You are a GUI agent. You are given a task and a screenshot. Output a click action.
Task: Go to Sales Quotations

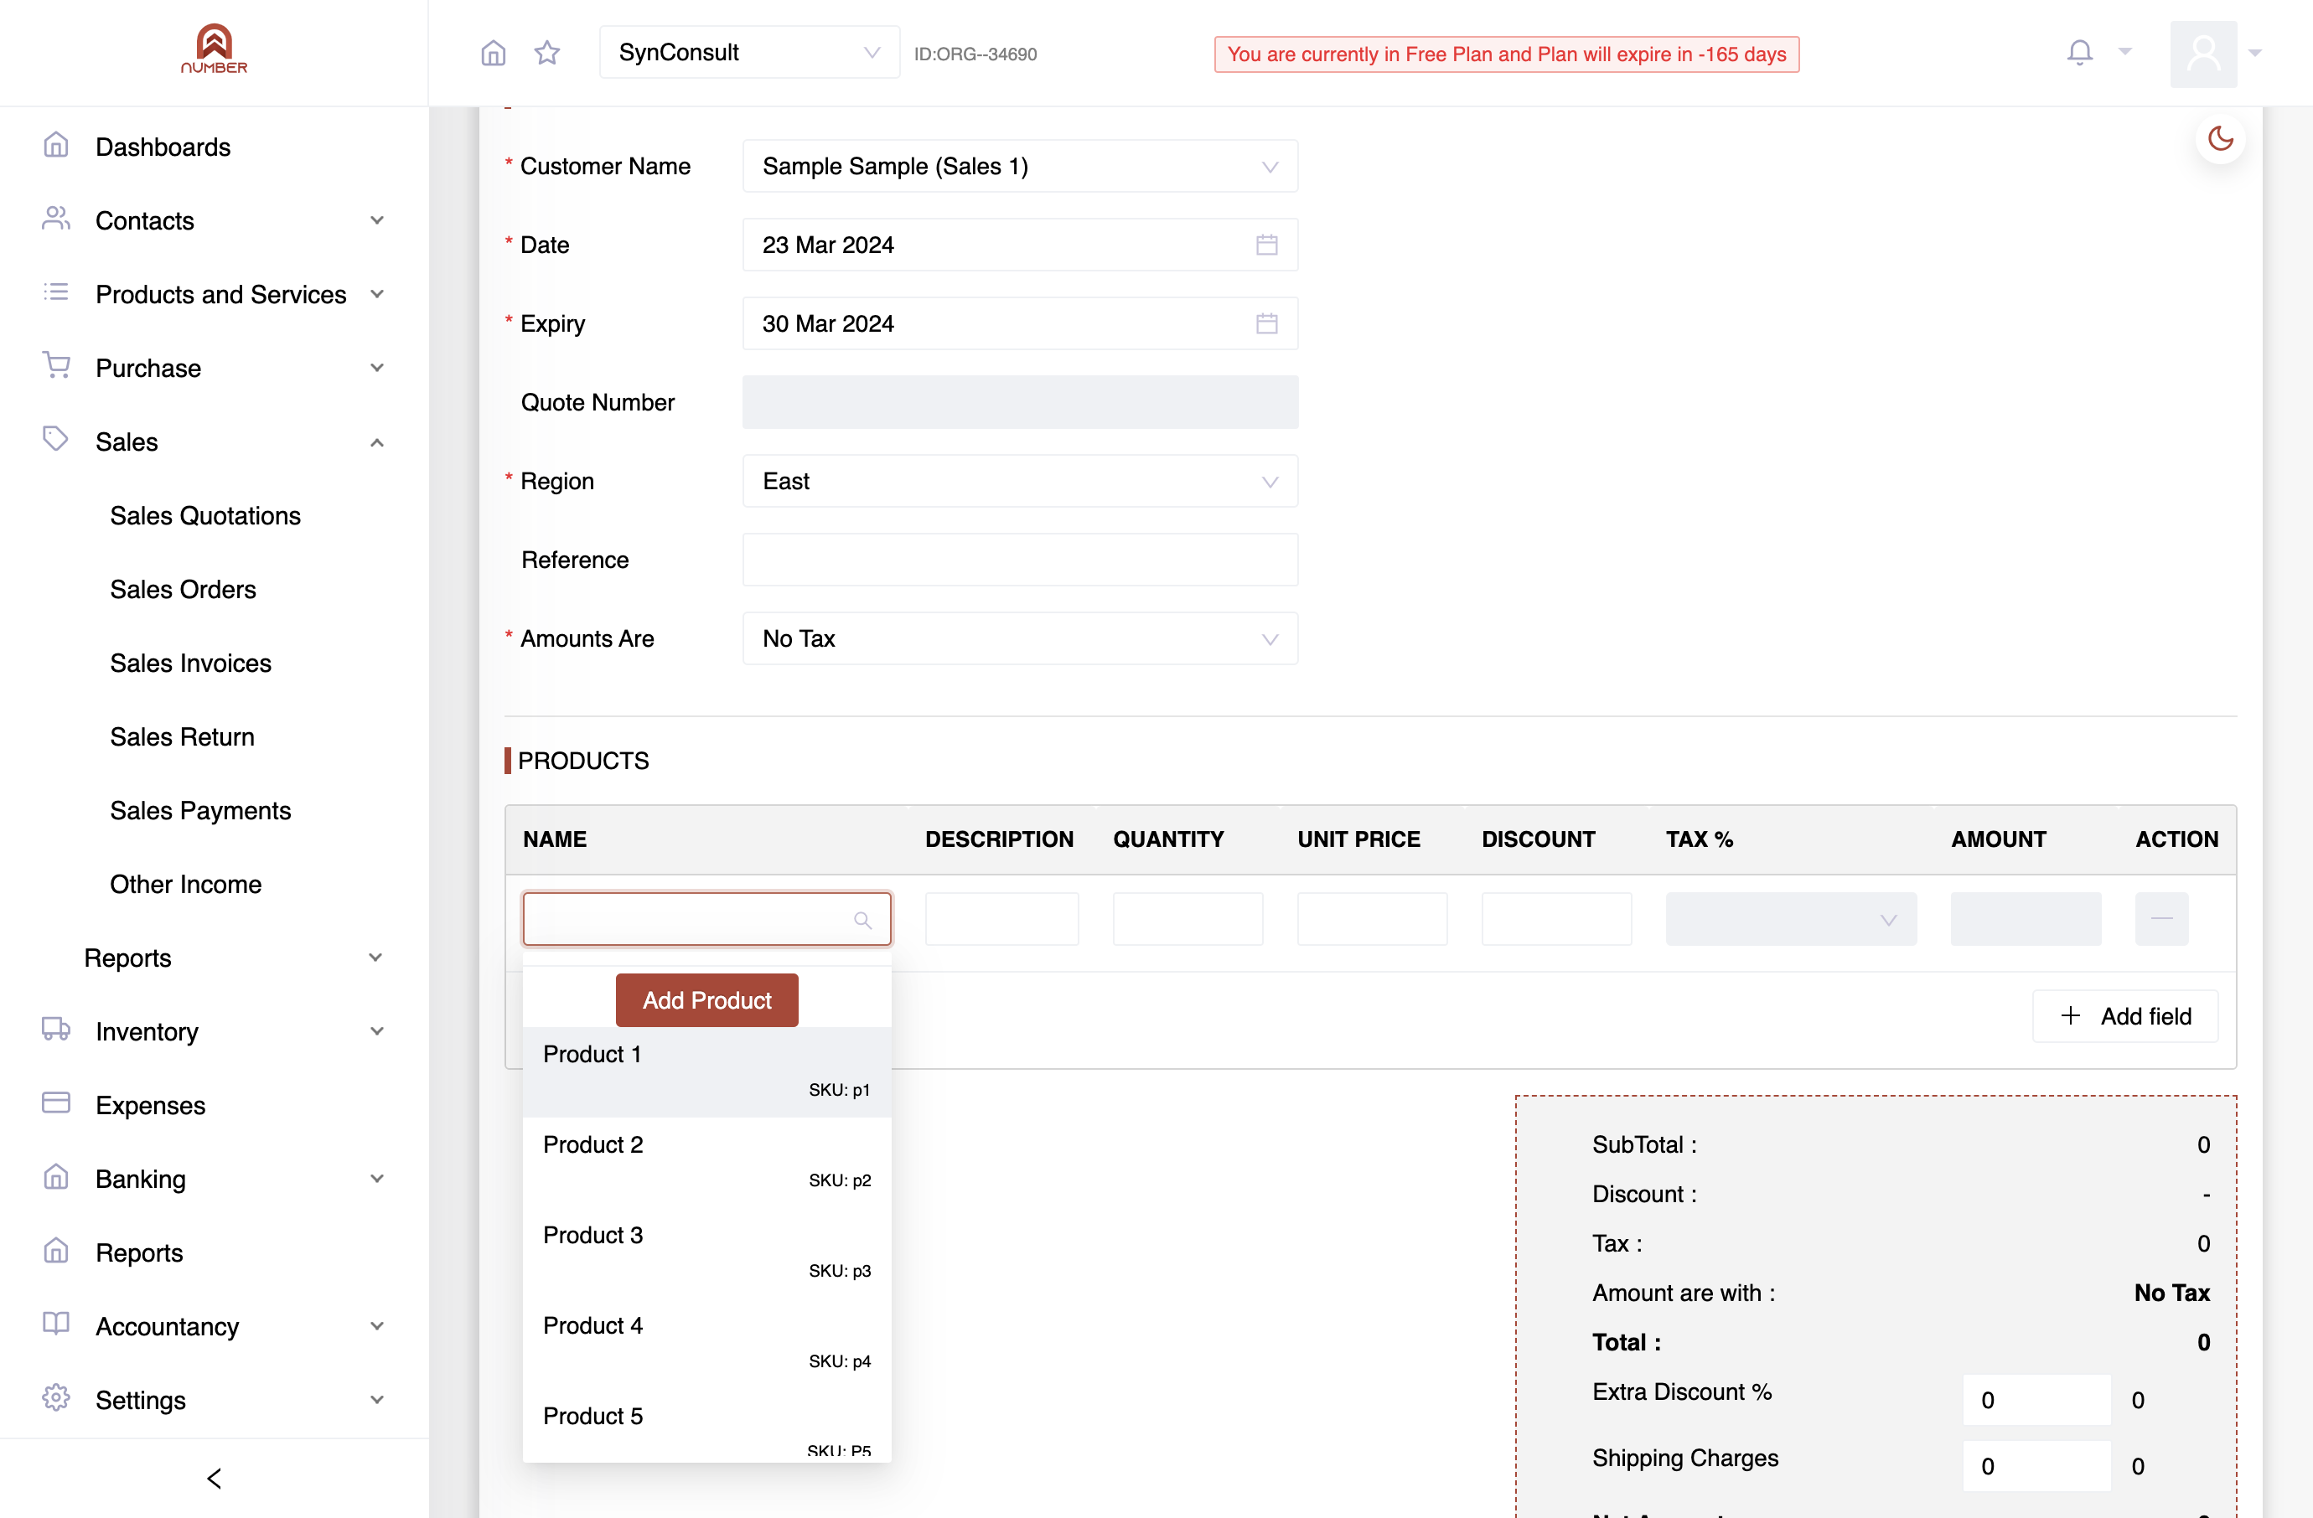pos(205,516)
